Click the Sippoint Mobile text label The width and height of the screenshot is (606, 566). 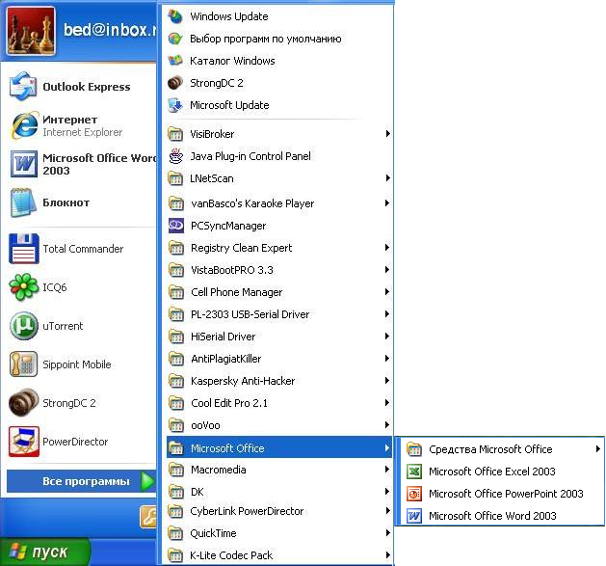tap(77, 364)
